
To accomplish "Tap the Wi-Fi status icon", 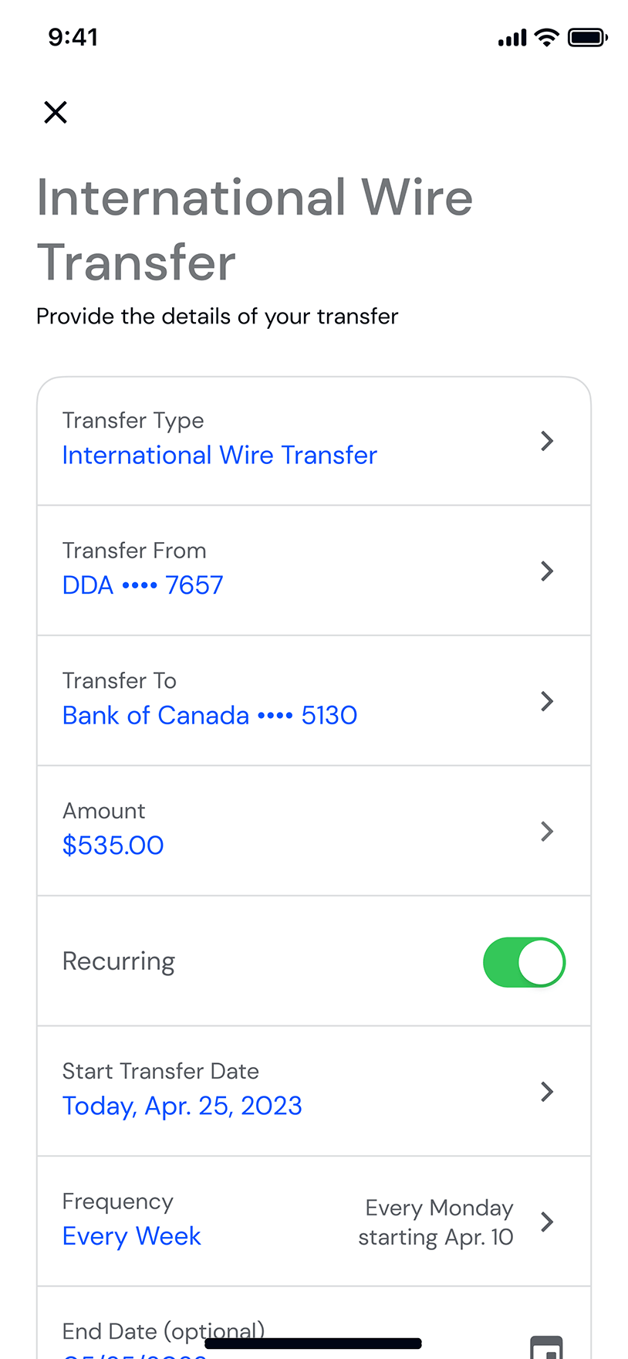I will pos(547,37).
